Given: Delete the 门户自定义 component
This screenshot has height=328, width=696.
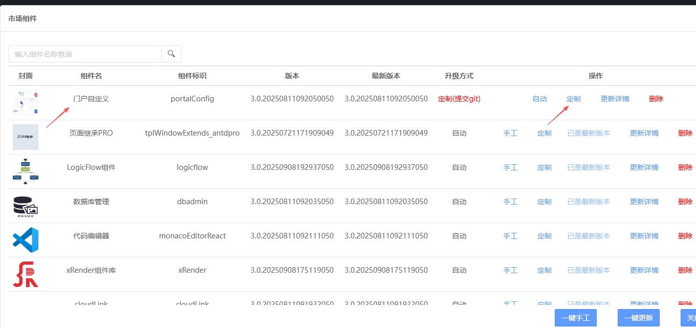Looking at the screenshot, I should pyautogui.click(x=656, y=99).
